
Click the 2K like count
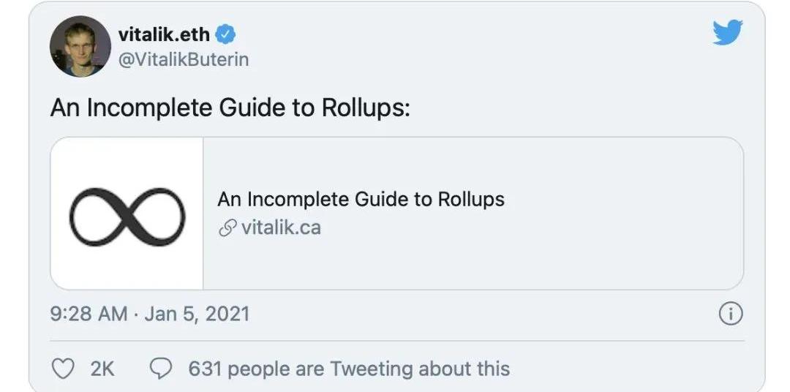coord(102,369)
